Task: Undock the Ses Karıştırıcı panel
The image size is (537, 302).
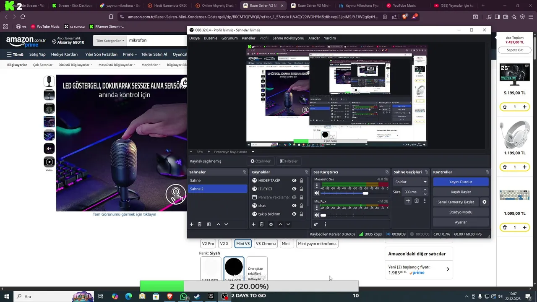Action: [387, 172]
